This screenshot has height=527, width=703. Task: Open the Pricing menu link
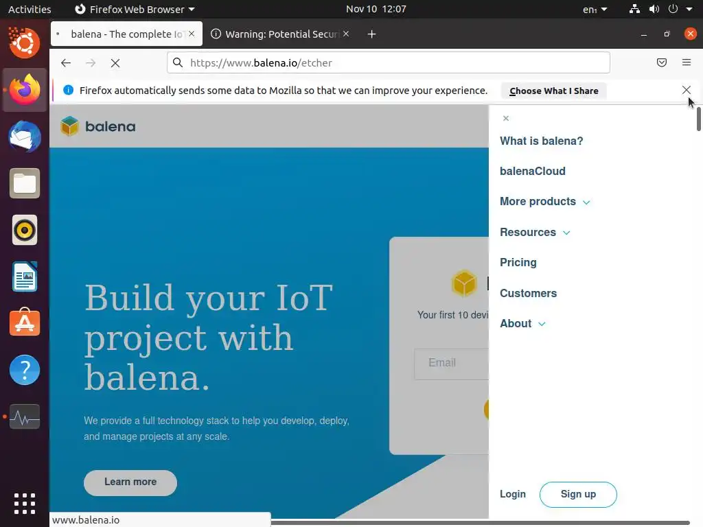point(518,263)
